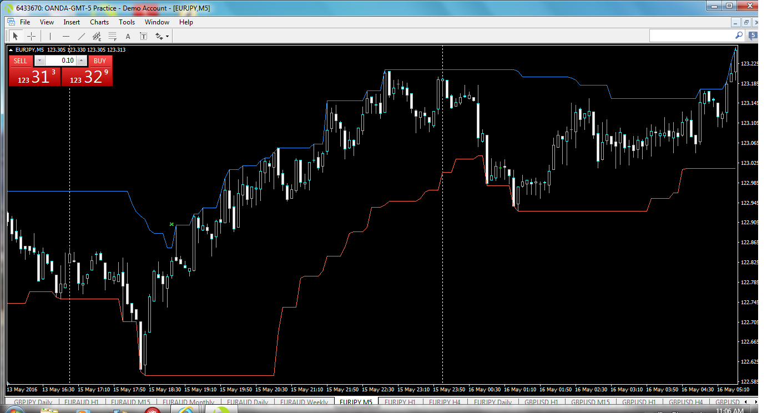767x413 pixels.
Task: Click the 123.025 price scale label
Action: point(749,163)
